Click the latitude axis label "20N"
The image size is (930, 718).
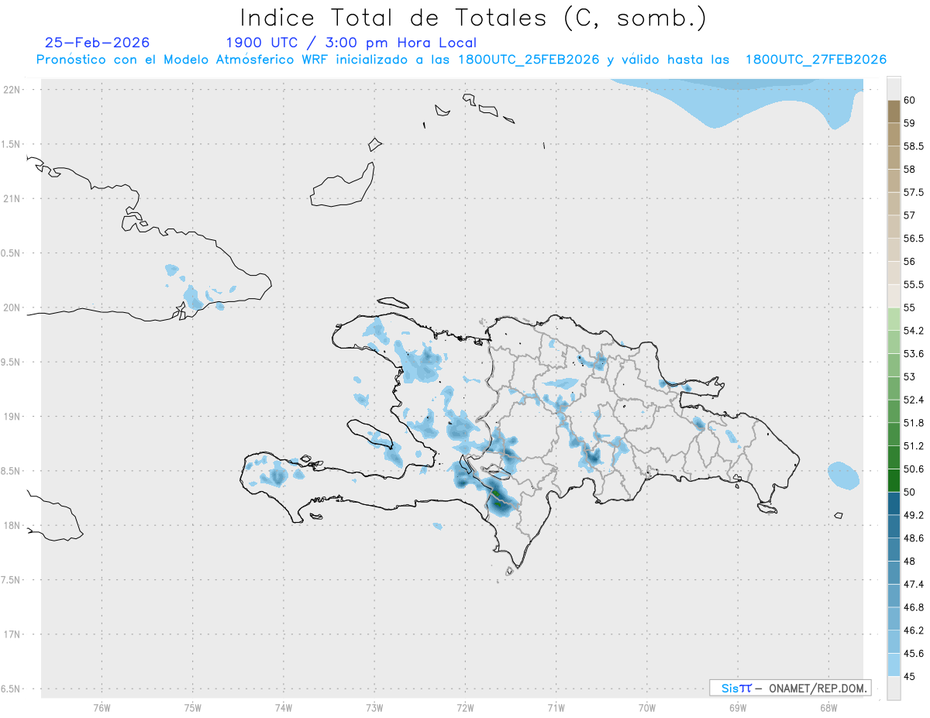click(x=12, y=307)
